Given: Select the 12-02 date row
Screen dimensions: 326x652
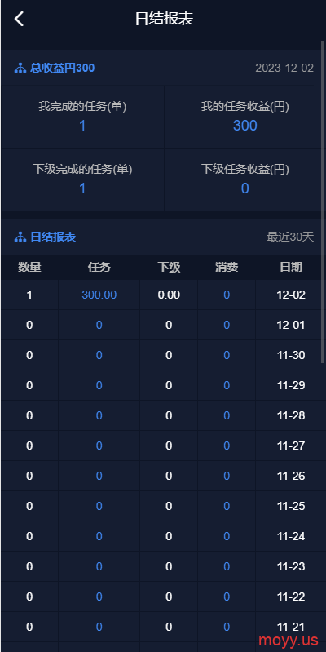Looking at the screenshot, I should (x=164, y=295).
